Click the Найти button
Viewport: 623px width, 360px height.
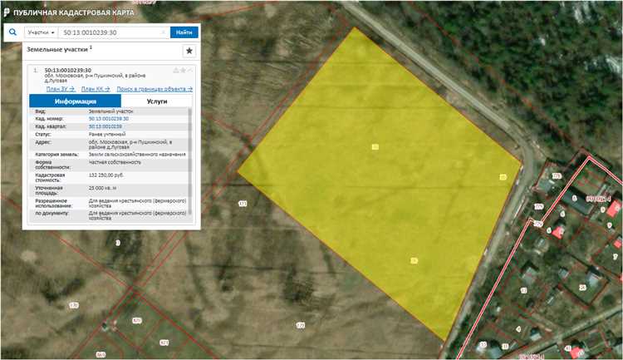[184, 32]
